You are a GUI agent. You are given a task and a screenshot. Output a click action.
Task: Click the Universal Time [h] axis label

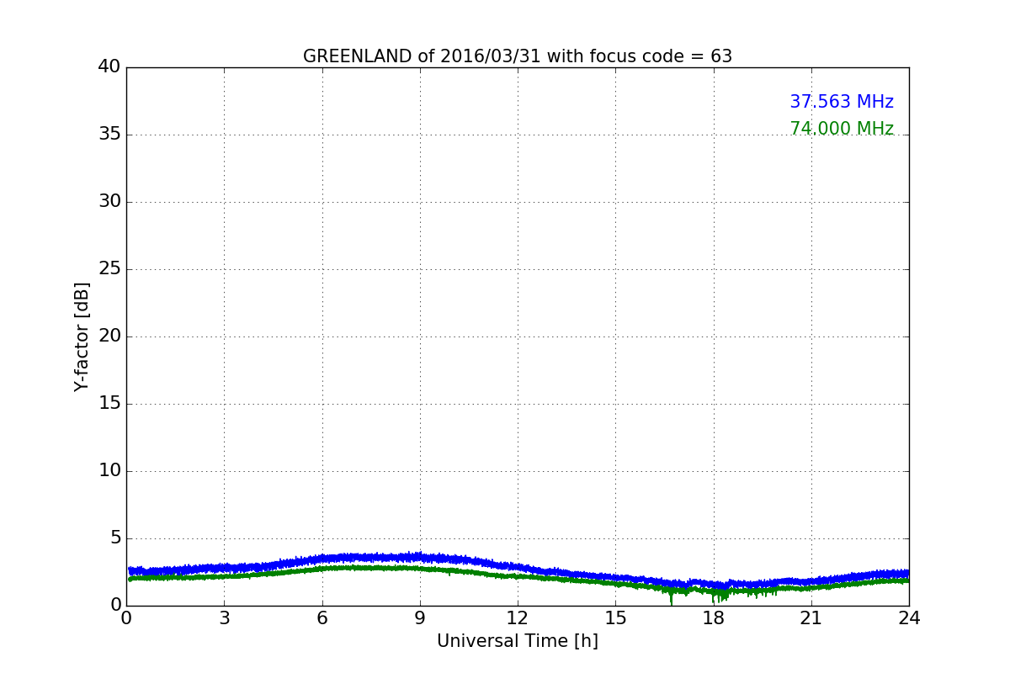pyautogui.click(x=518, y=641)
